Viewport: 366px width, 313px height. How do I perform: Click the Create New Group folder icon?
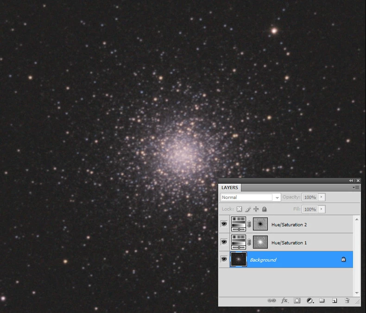point(322,300)
